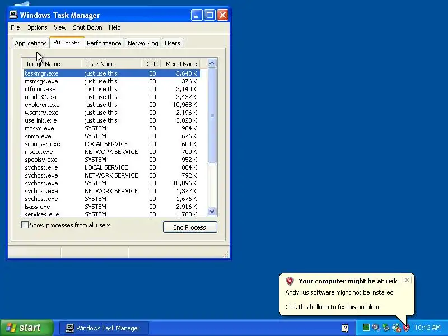
Task: Sort by the Image Name column header
Action: [52, 64]
